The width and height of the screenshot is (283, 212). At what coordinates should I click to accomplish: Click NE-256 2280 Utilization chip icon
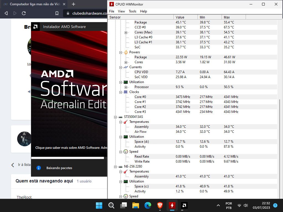pos(126,181)
